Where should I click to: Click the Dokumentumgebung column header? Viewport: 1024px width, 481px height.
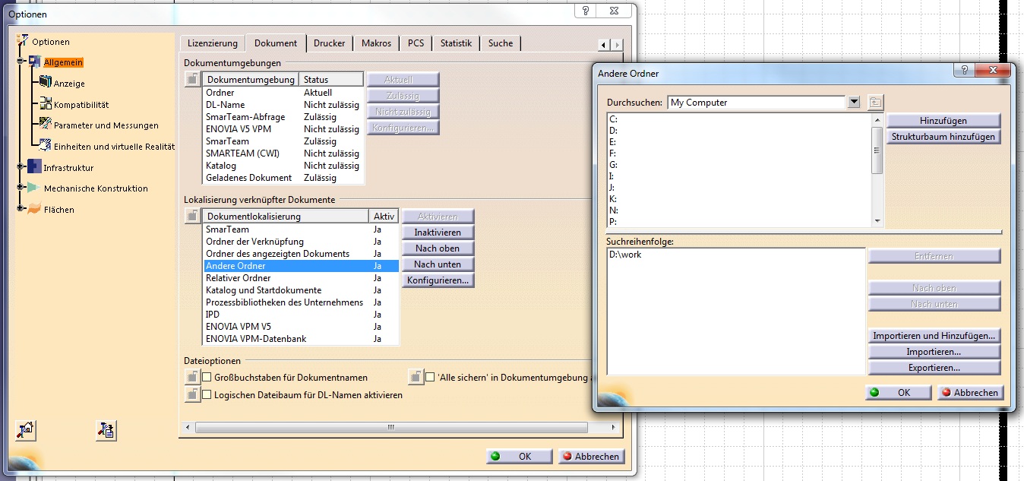pyautogui.click(x=251, y=79)
